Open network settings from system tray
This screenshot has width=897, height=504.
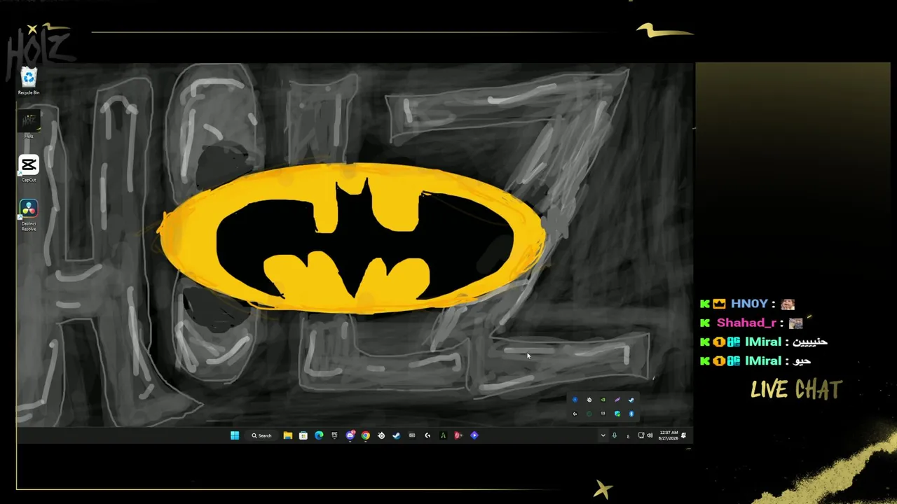(x=641, y=435)
